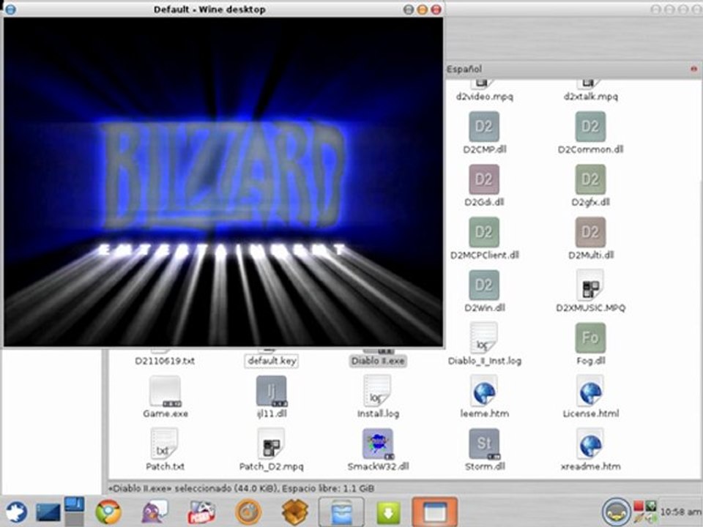Select the SmackW32.dll file icon
The width and height of the screenshot is (703, 527).
click(x=378, y=444)
